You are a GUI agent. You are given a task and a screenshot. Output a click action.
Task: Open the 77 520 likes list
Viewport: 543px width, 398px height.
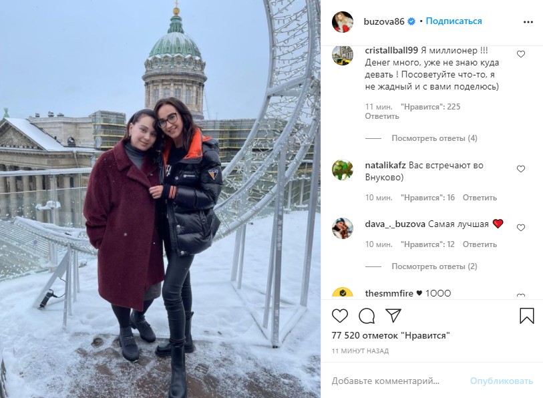coord(391,335)
